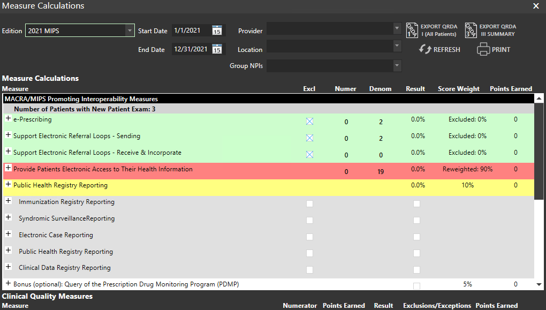Open the Edition 2021 MIPS dropdown
The height and width of the screenshot is (310, 546).
click(x=130, y=31)
